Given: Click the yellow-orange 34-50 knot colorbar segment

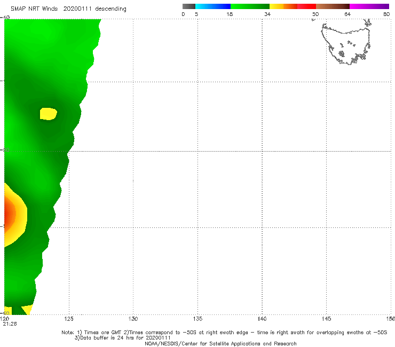Looking at the screenshot, I should 293,6.
